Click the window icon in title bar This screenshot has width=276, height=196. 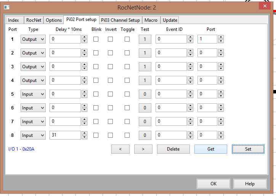pos(7,7)
